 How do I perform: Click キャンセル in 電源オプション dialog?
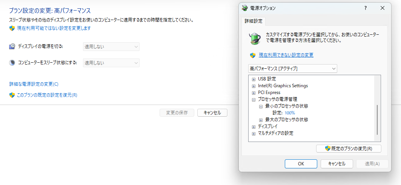tap(337, 164)
